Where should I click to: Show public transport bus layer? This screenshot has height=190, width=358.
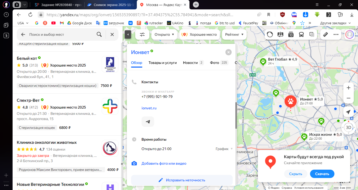click(x=301, y=34)
